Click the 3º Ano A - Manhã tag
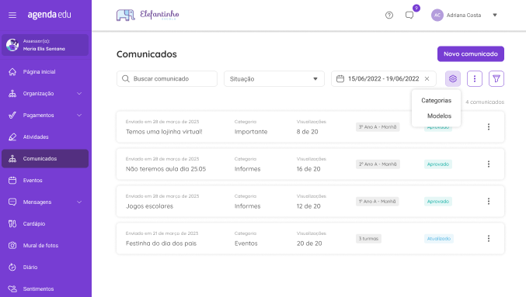 378,127
